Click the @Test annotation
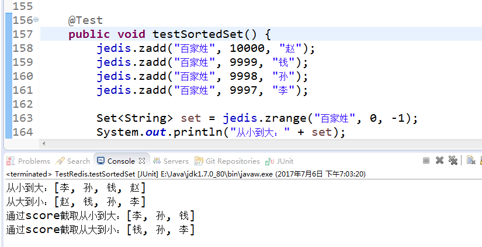 coord(85,20)
